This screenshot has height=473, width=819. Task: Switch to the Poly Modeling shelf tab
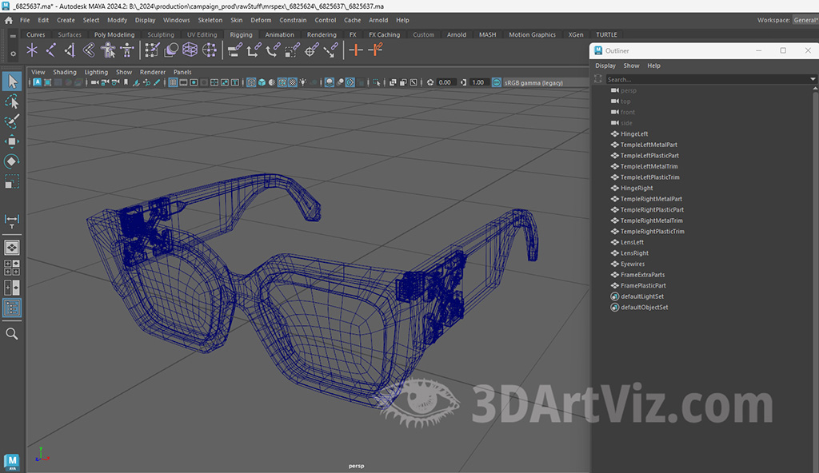114,35
